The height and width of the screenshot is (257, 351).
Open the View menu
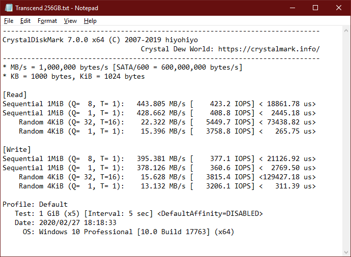pyautogui.click(x=70, y=21)
